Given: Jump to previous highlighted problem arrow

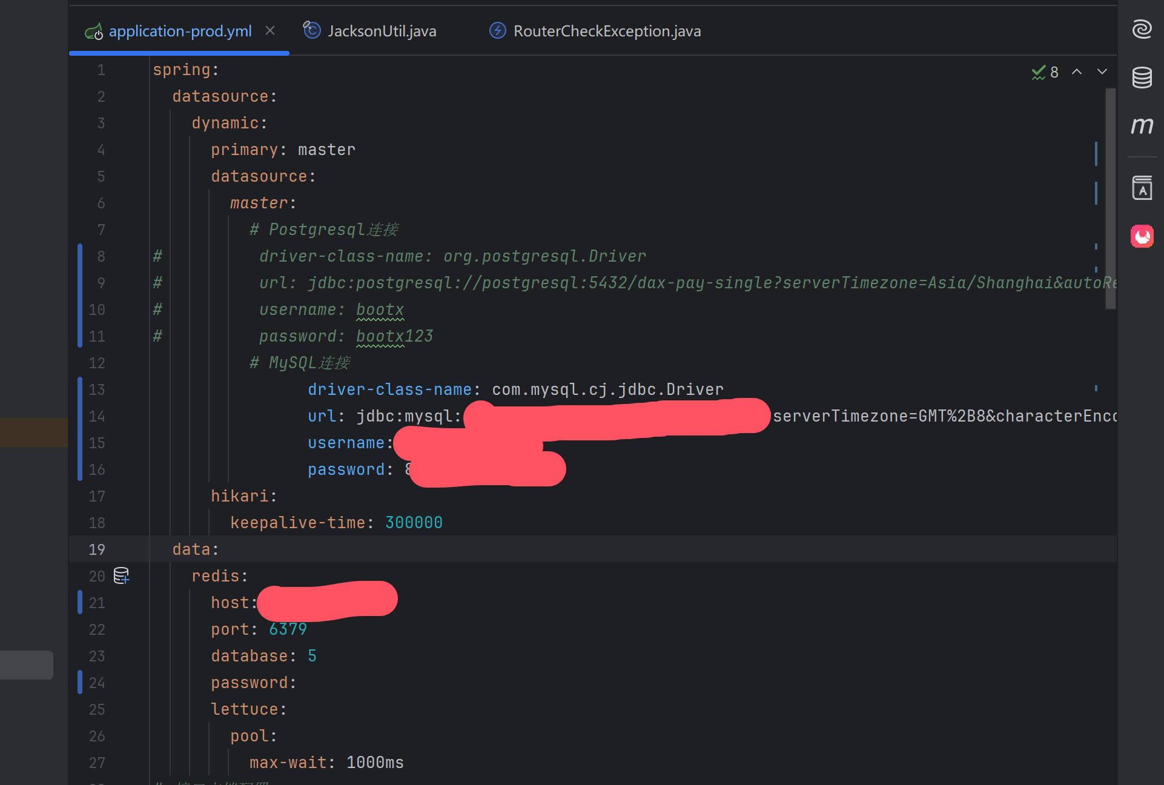Looking at the screenshot, I should point(1077,72).
